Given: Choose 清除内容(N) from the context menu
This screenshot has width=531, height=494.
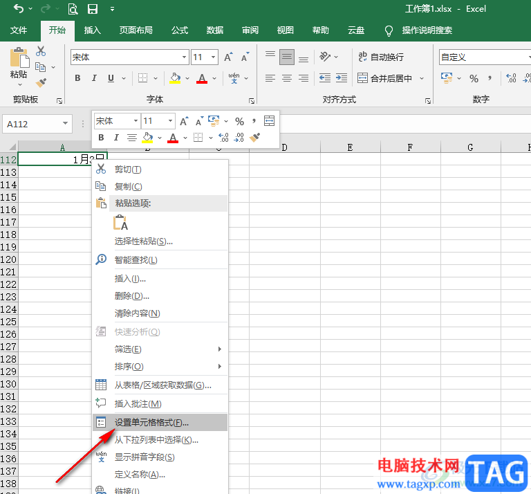Looking at the screenshot, I should point(160,313).
